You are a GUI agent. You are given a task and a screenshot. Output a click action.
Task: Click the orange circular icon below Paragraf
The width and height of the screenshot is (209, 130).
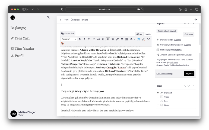[x=62, y=43]
